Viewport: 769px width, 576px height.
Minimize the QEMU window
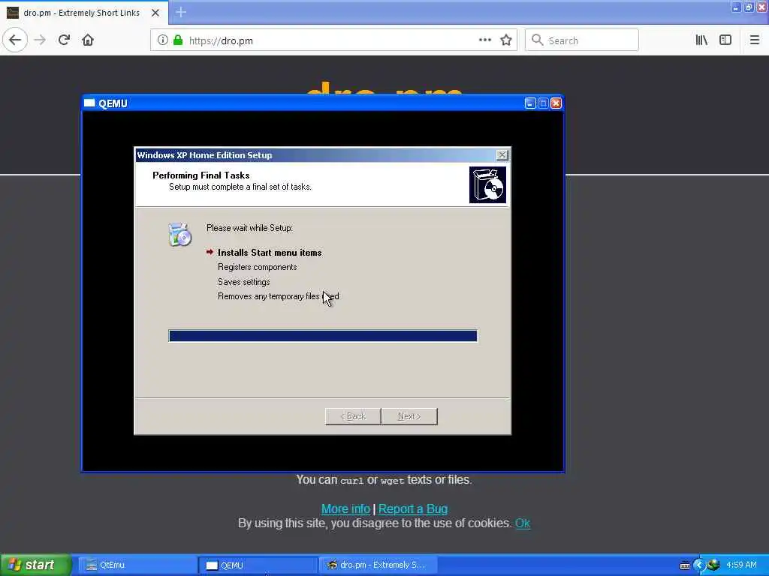click(x=530, y=103)
